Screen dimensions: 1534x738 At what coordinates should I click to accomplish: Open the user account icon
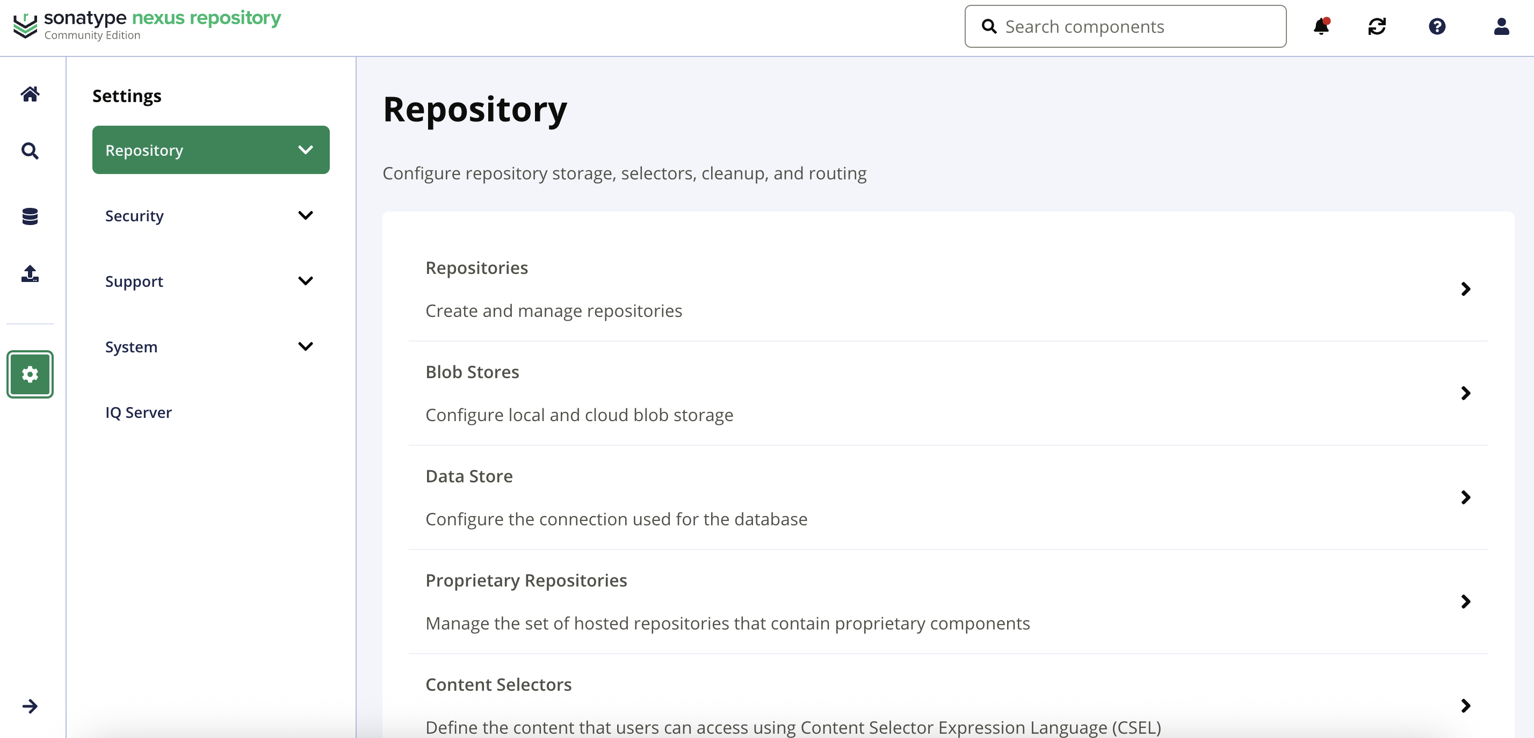point(1501,27)
